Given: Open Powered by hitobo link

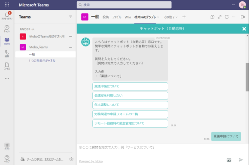Looking at the screenshot, I should pos(91,161).
